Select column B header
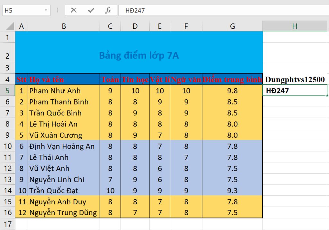This screenshot has width=329, height=230. click(64, 26)
